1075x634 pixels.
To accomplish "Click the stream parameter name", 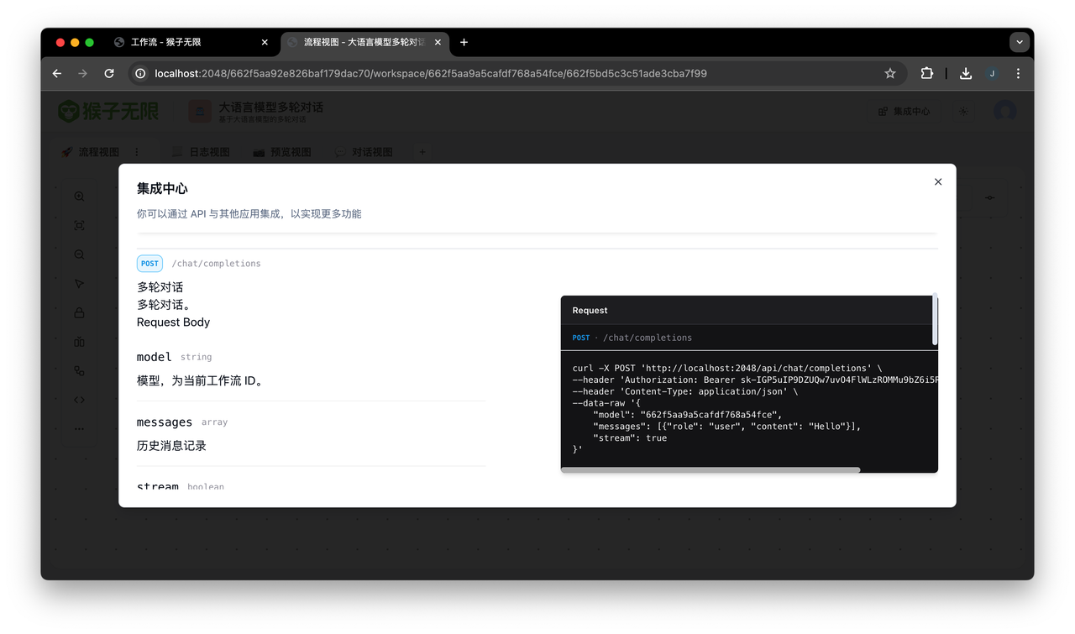I will point(158,485).
